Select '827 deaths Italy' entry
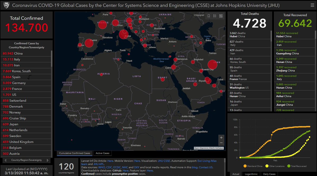This screenshot has width=317, height=176. [x=249, y=43]
